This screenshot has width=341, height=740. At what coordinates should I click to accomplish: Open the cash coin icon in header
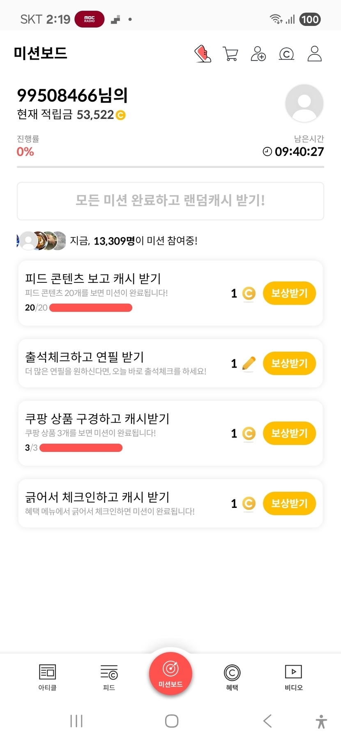click(x=286, y=54)
